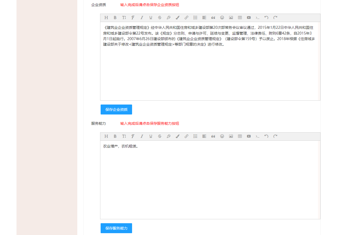Redo action in the 服务能力 editor
The height and width of the screenshot is (235, 337).
click(275, 136)
